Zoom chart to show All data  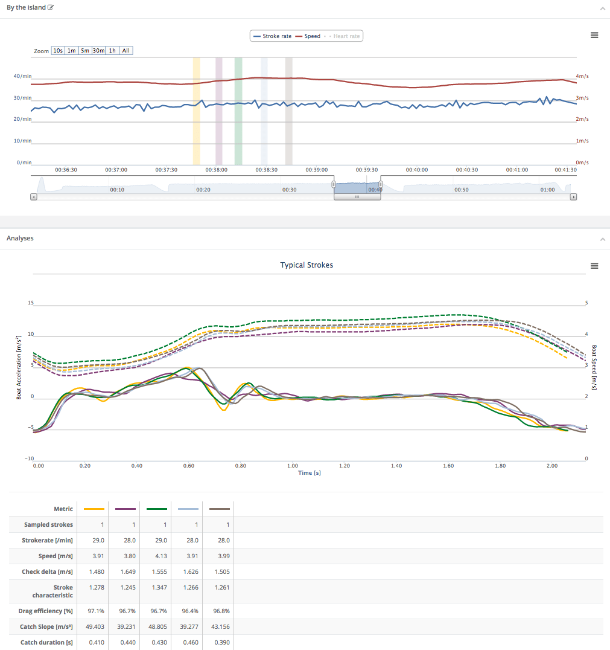point(125,51)
